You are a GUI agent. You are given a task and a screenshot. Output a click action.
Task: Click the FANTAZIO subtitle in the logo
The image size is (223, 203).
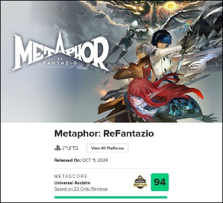point(60,63)
